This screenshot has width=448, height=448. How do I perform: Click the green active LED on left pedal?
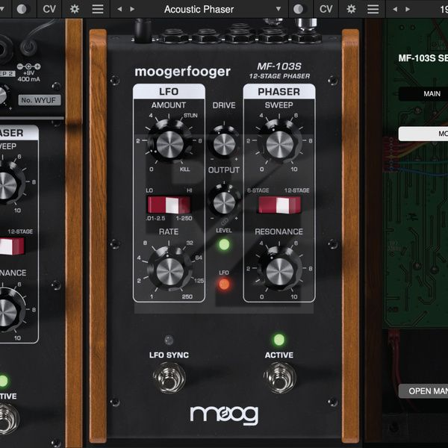click(x=4, y=381)
